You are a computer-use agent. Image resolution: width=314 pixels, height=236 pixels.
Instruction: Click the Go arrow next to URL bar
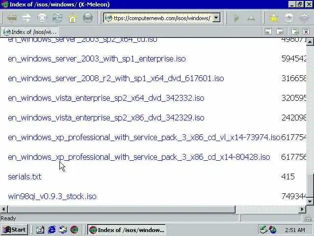(236, 18)
